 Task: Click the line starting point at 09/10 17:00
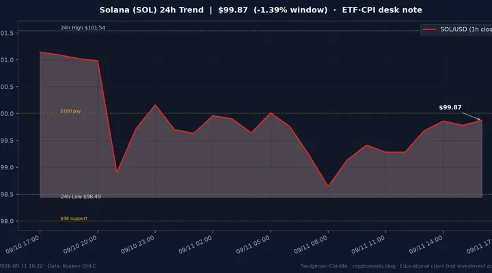(40, 53)
